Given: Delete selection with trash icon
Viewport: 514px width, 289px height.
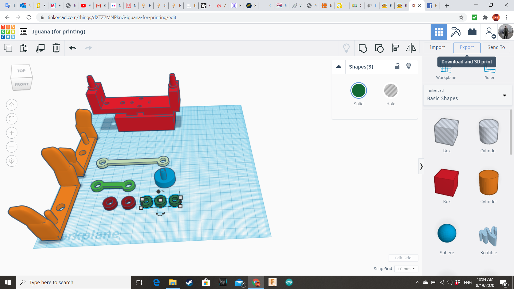Looking at the screenshot, I should [x=56, y=48].
